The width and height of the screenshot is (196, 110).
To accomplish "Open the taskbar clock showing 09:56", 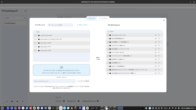I will click(187, 108).
